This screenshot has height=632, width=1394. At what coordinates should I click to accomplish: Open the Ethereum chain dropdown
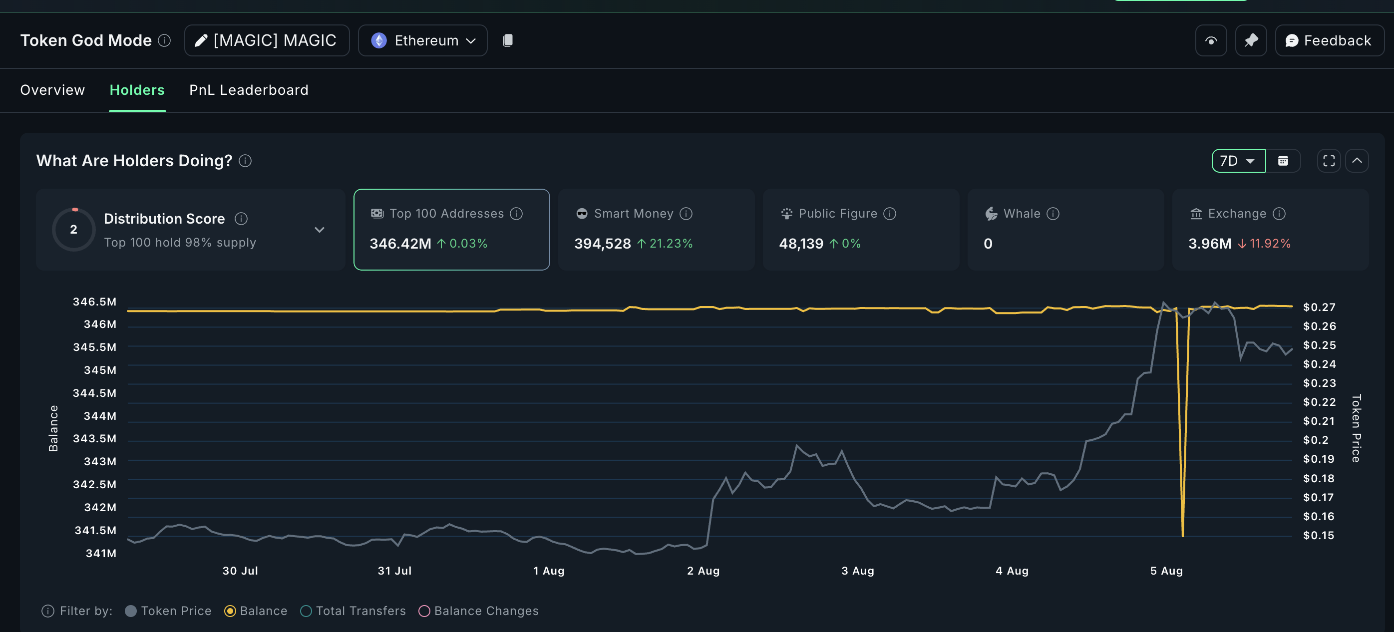422,40
